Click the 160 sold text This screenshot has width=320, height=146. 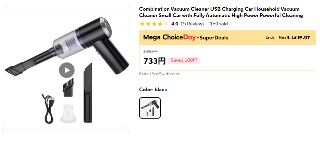pyautogui.click(x=219, y=24)
